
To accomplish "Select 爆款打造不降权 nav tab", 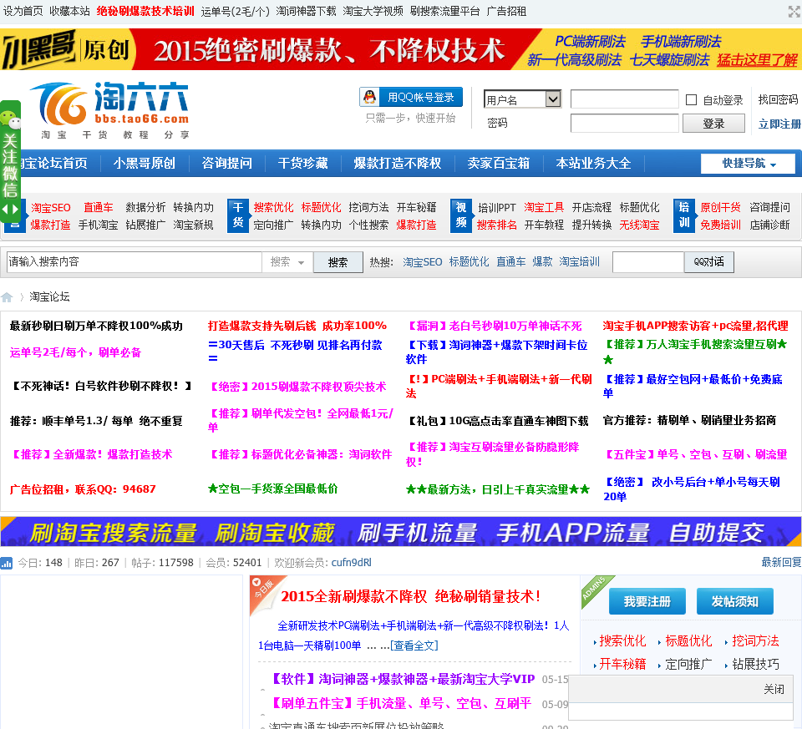I will click(x=398, y=163).
